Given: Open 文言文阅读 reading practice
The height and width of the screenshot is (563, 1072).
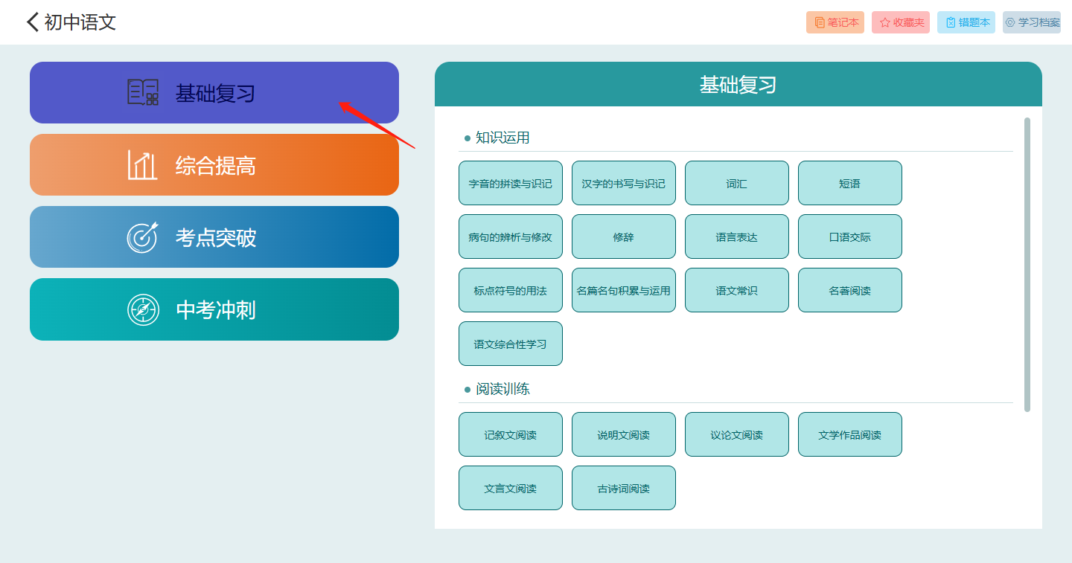Looking at the screenshot, I should click(511, 488).
